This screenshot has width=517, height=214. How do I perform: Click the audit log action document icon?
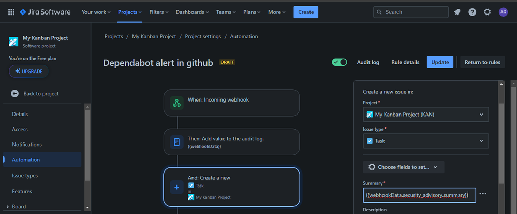(x=176, y=142)
